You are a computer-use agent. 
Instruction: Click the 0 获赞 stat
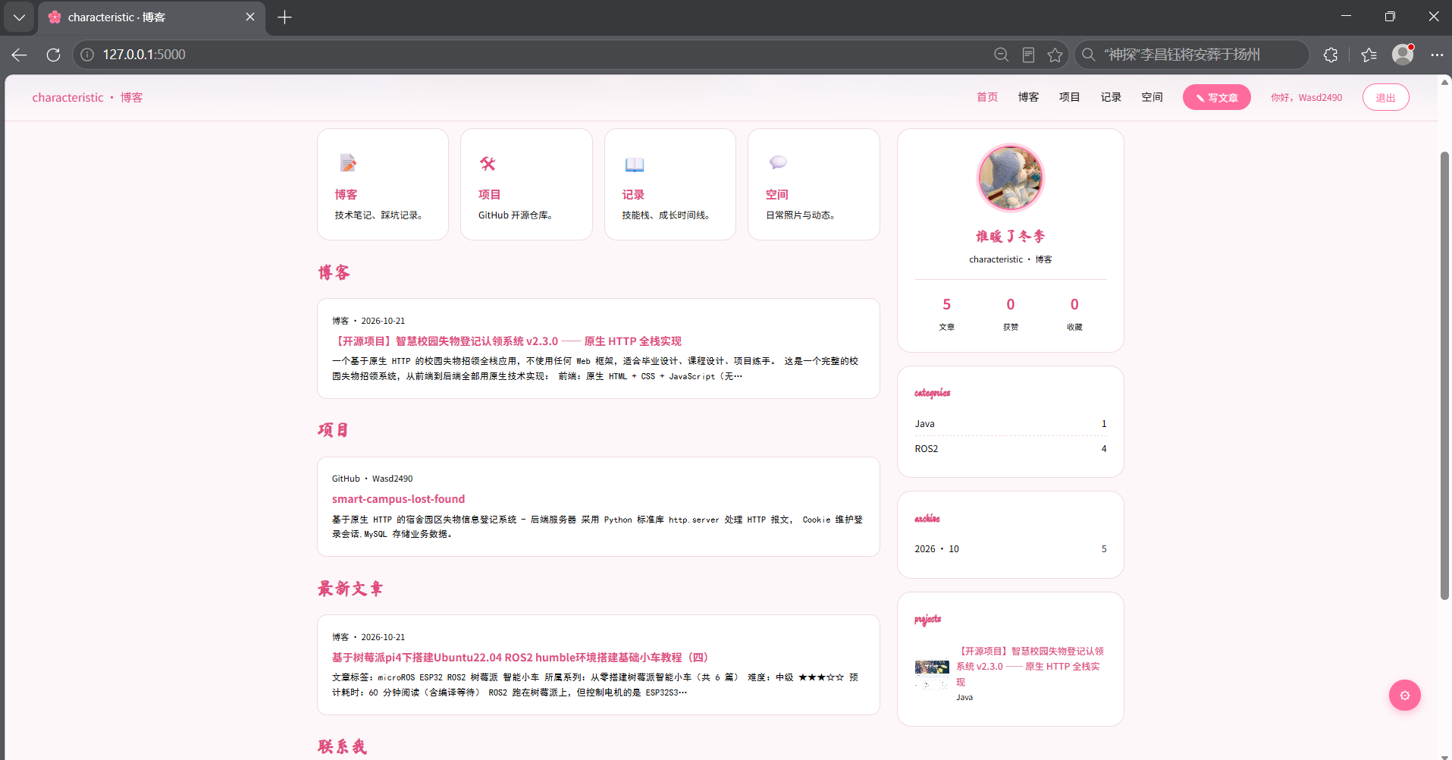tap(1010, 313)
